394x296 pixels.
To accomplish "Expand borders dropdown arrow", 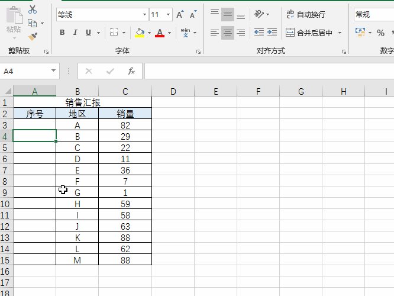I will click(124, 33).
